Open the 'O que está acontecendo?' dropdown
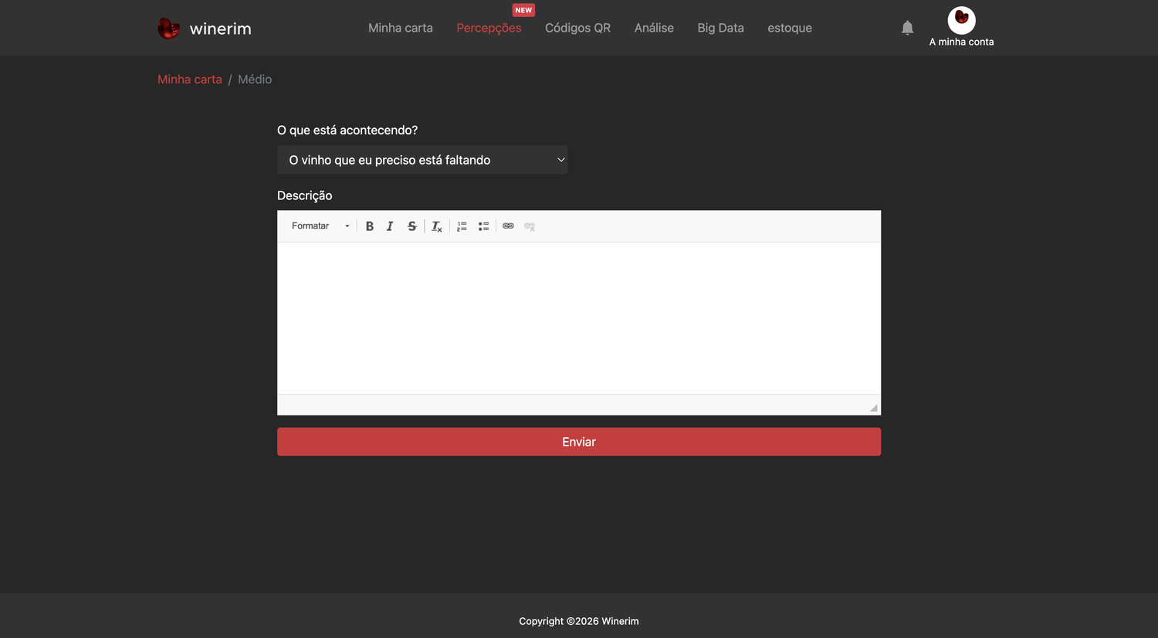 422,160
